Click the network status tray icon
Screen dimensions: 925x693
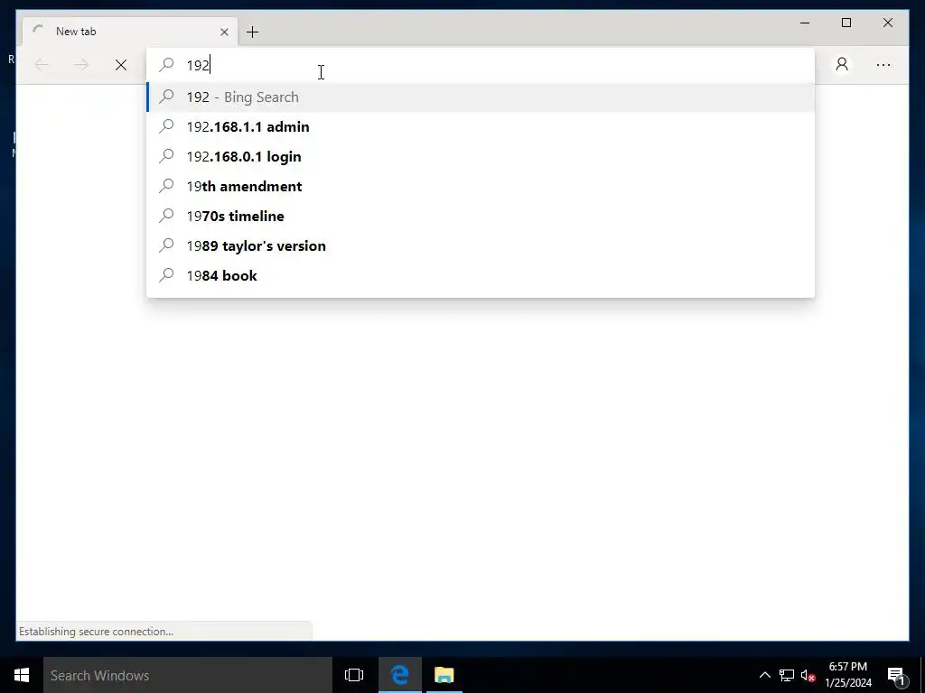787,675
